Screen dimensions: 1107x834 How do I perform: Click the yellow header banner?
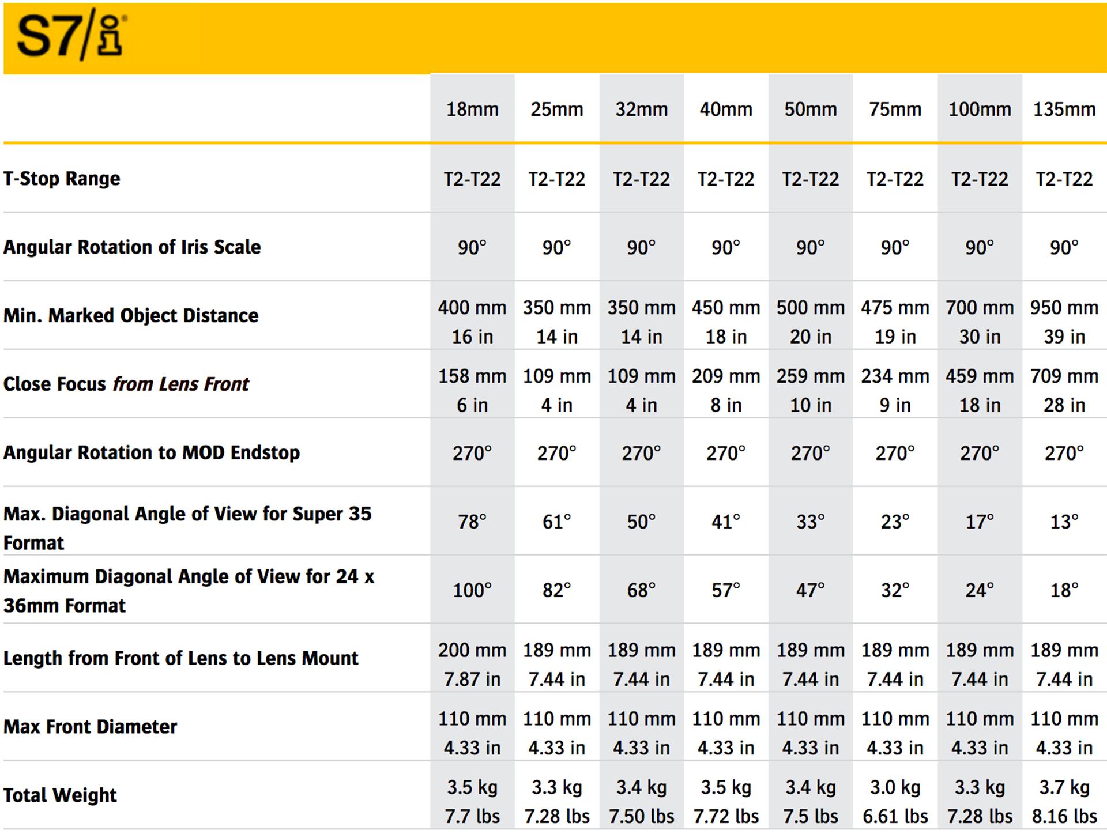pos(555,38)
